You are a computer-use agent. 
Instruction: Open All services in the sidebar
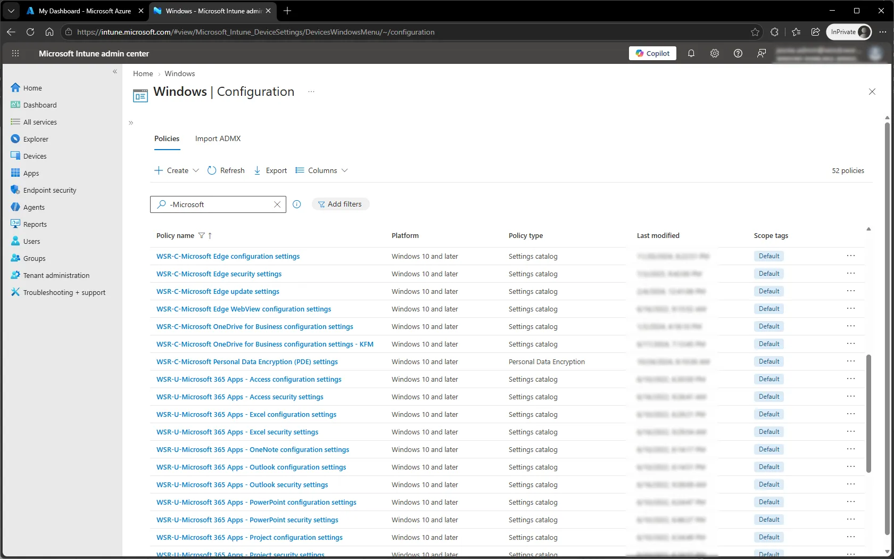point(40,122)
